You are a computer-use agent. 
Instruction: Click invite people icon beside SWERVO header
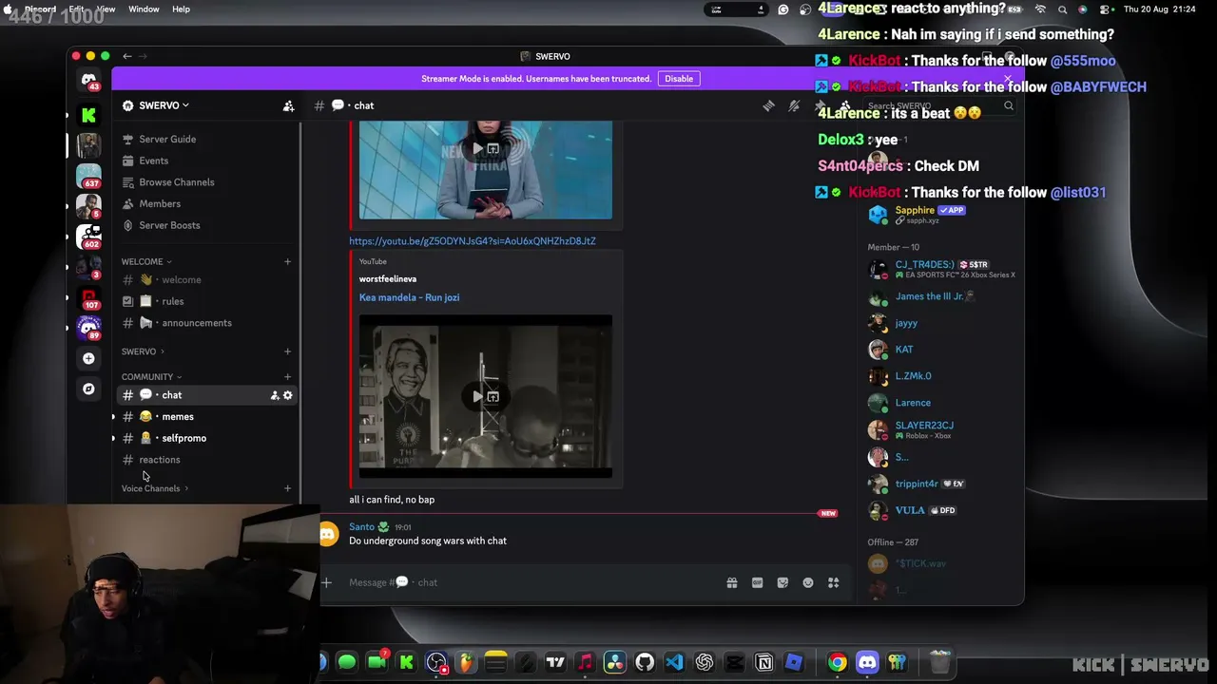click(288, 105)
